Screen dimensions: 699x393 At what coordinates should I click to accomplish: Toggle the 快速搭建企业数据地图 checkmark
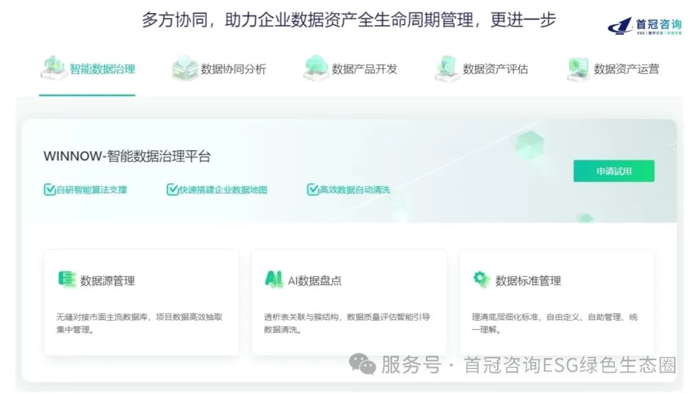click(172, 189)
